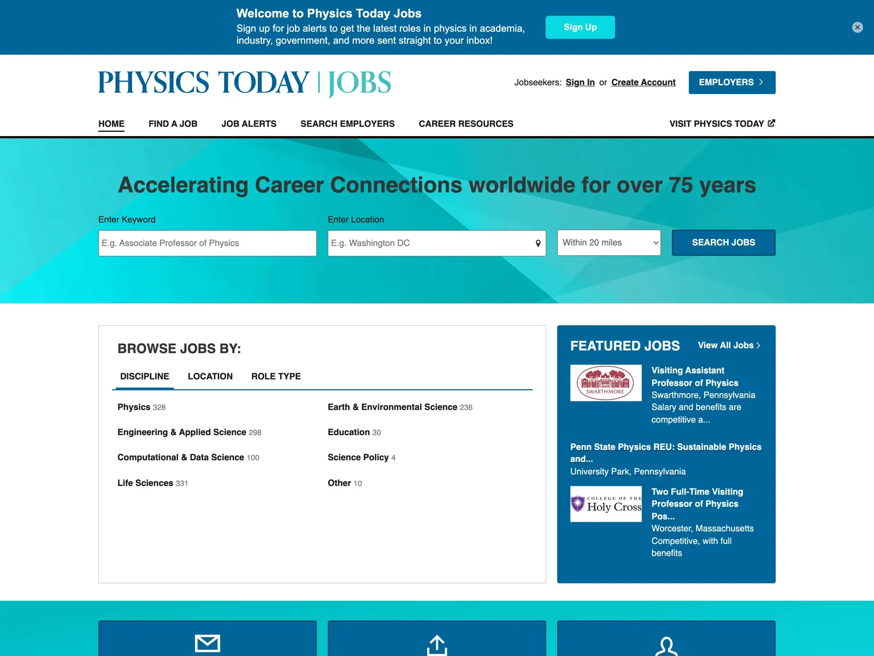Click the envelope icon card
Image resolution: width=874 pixels, height=656 pixels.
click(x=208, y=639)
